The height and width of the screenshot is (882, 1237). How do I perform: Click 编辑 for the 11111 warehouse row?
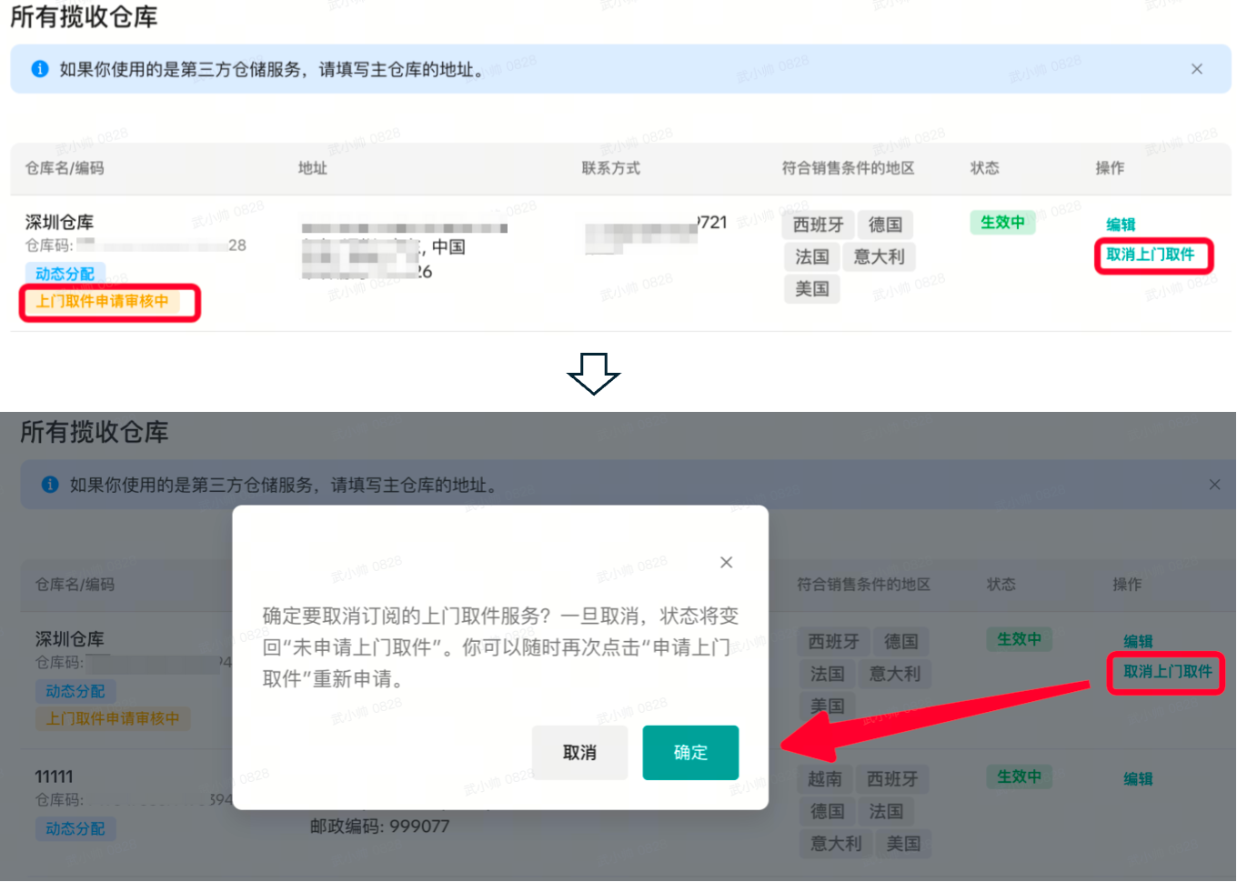[1138, 778]
